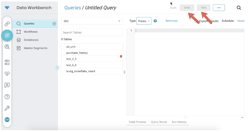Click the DM user avatar

pyautogui.click(x=7, y=120)
